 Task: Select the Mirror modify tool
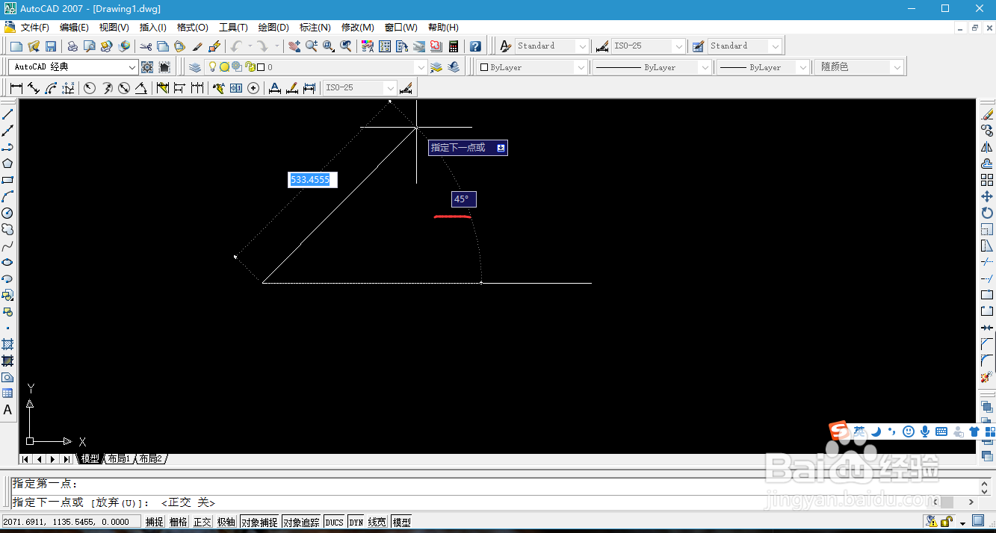(987, 147)
